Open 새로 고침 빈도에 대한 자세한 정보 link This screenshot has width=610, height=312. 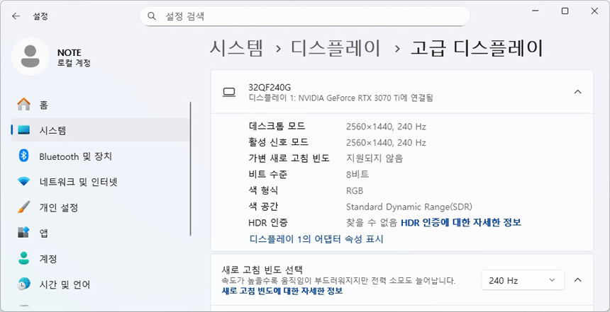pyautogui.click(x=282, y=291)
